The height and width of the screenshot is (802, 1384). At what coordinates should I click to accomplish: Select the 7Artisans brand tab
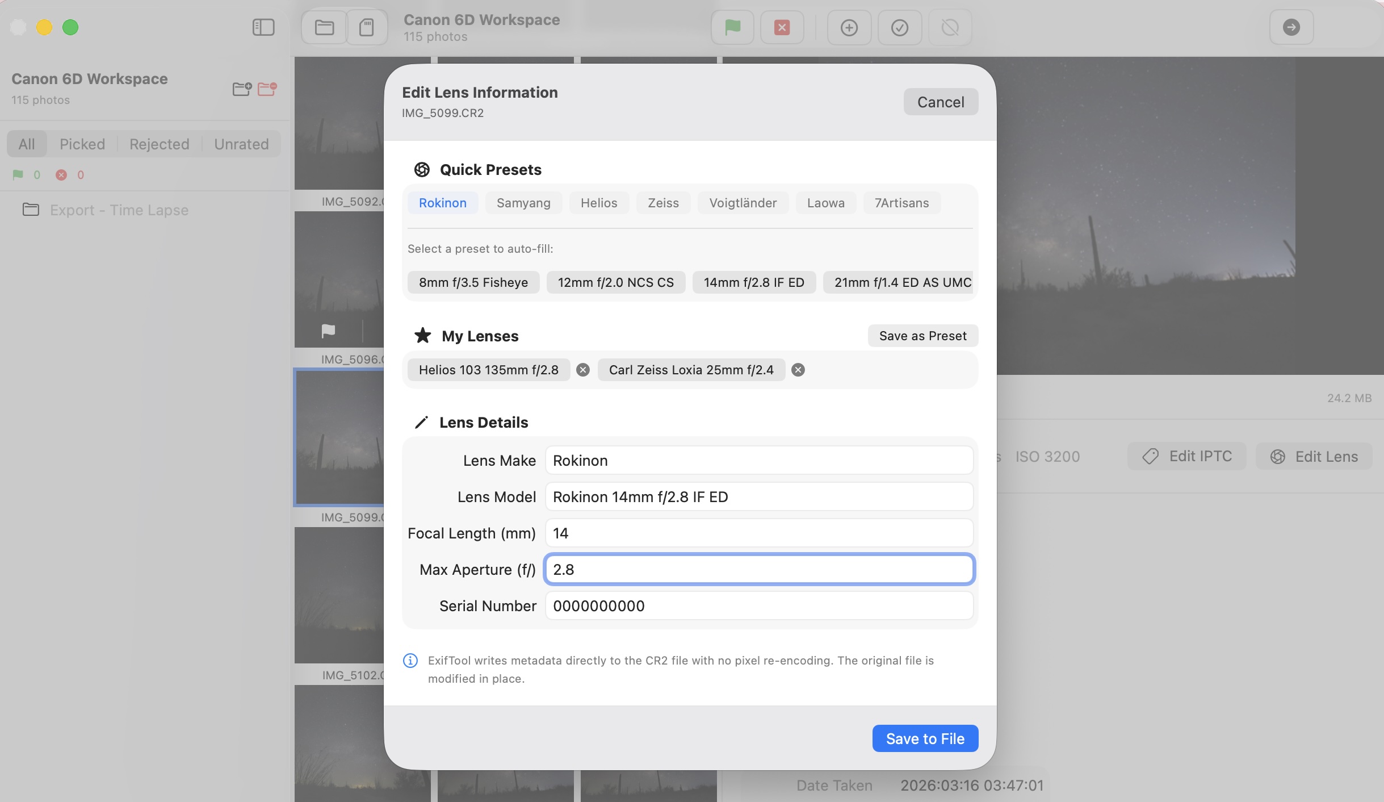click(x=901, y=203)
